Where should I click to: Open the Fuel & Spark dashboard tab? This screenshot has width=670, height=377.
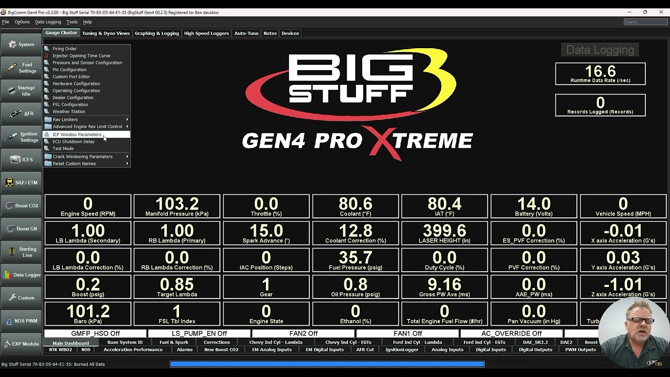click(x=174, y=342)
